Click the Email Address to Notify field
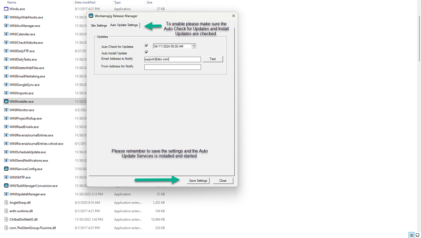 tap(173, 59)
